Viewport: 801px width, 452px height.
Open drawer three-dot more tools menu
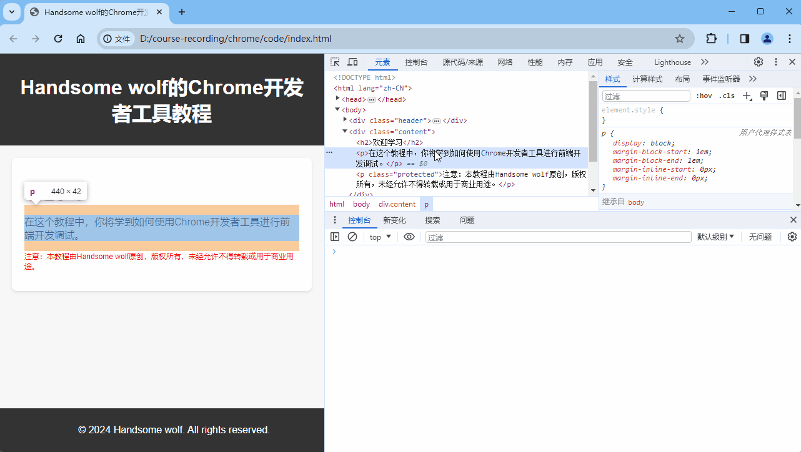pyautogui.click(x=334, y=220)
